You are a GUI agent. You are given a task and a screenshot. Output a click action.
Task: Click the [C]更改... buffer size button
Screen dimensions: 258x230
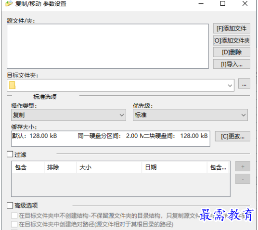click(232, 136)
